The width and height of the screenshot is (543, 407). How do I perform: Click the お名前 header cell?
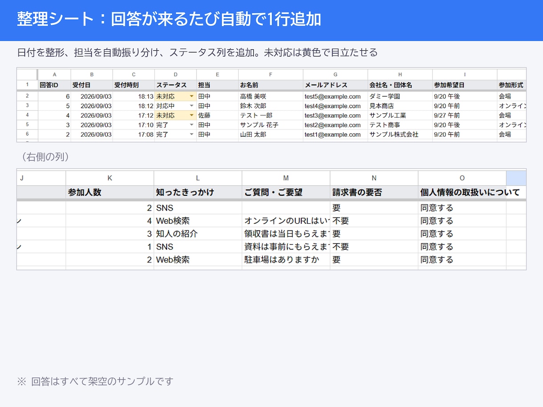click(271, 85)
